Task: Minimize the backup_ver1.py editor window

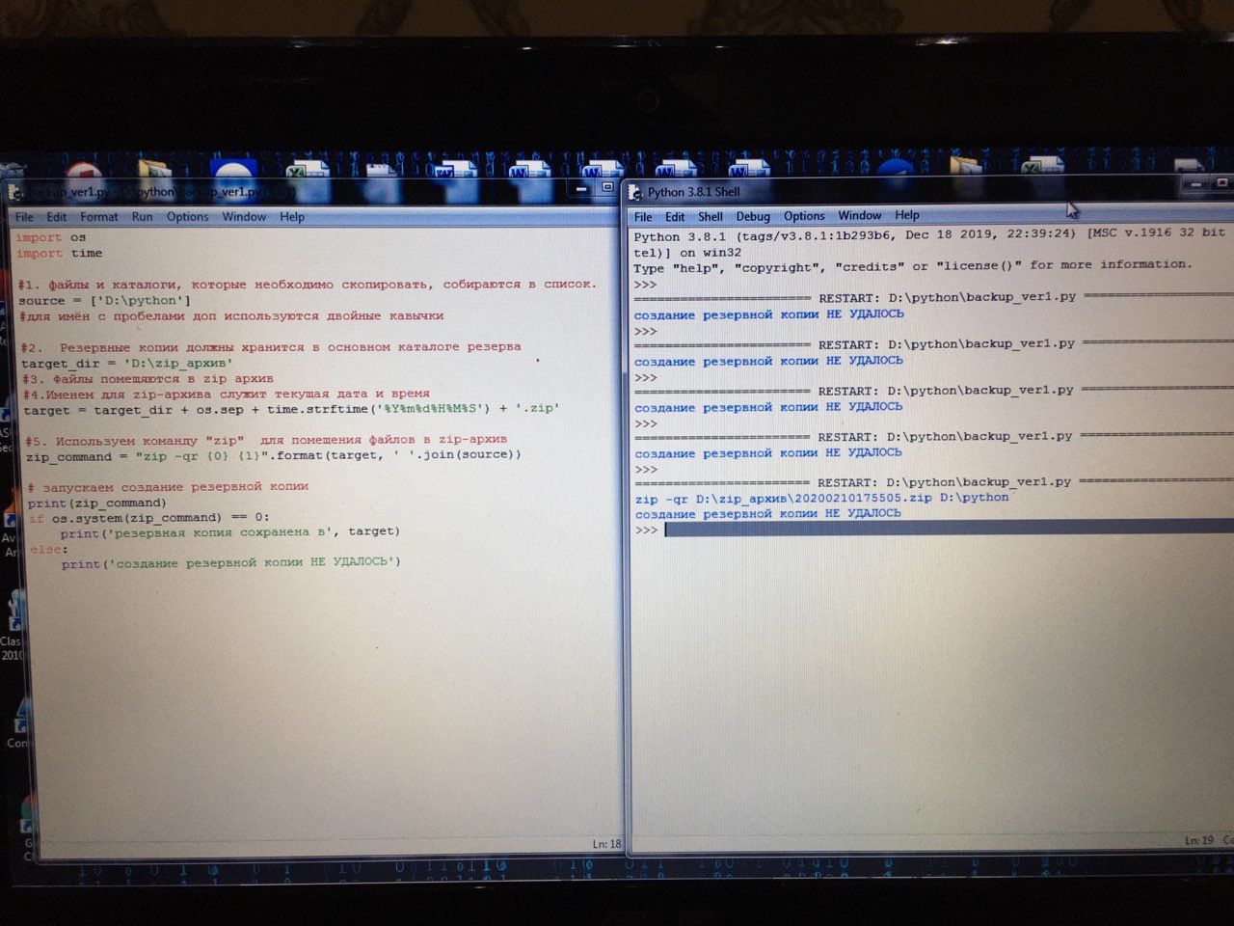Action: [x=581, y=188]
